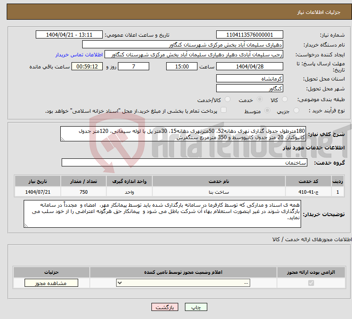Click the الزامی بودن ارائه مجوز header
Image resolution: width=352 pixels, height=319 pixels.
point(311,272)
